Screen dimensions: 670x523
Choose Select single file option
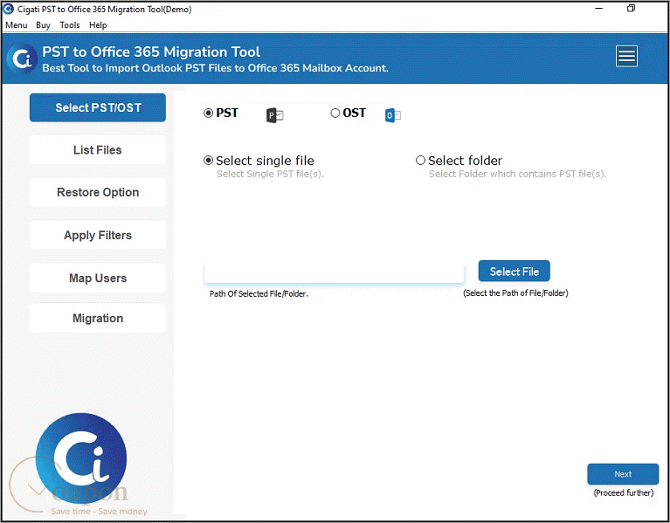tap(208, 161)
